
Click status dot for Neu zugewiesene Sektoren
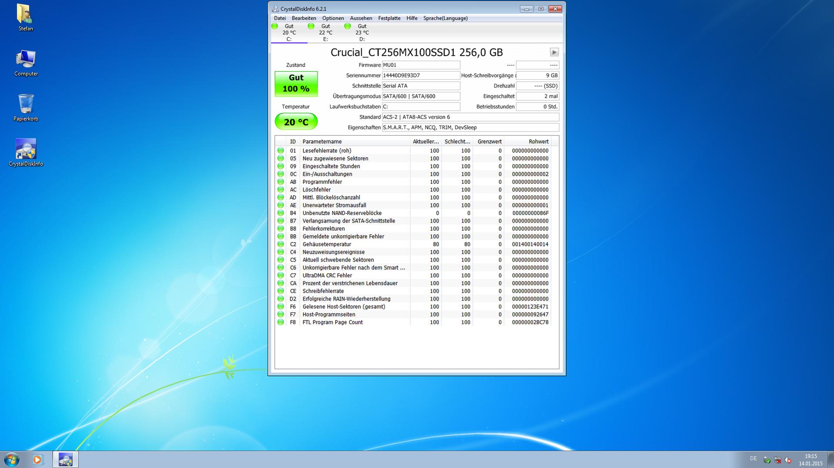point(281,158)
